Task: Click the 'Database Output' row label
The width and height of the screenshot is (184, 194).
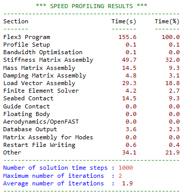Action: (x=30, y=129)
